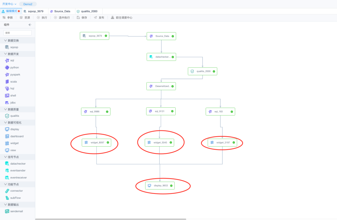
Task: Click the 执行 run button
Action: tap(42, 18)
